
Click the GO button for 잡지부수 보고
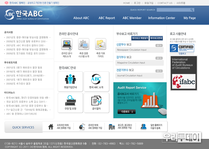[159, 58]
